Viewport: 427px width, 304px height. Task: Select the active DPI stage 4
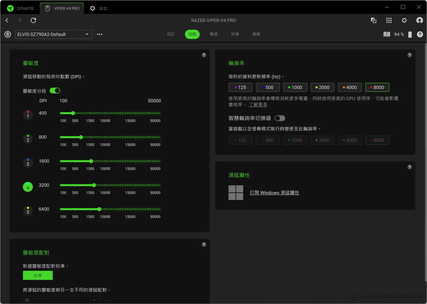pos(28,187)
